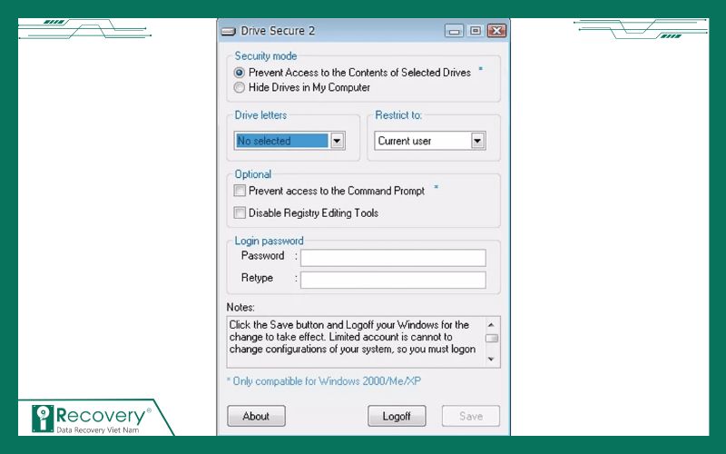The height and width of the screenshot is (454, 726).
Task: Click the drive icon in the title bar
Action: (x=228, y=31)
